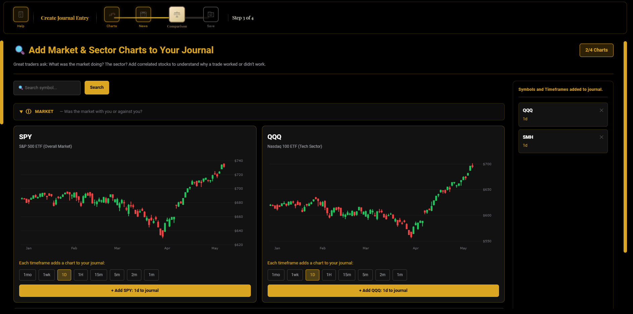Click Nasdaq 100 ETF (Tech Sector) subtitle
Image resolution: width=633 pixels, height=314 pixels.
[x=295, y=146]
